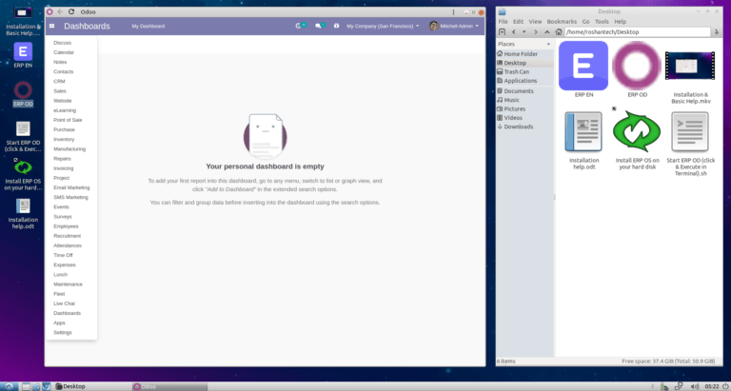Open the Sales app from menu
This screenshot has height=391, width=731.
[x=60, y=91]
